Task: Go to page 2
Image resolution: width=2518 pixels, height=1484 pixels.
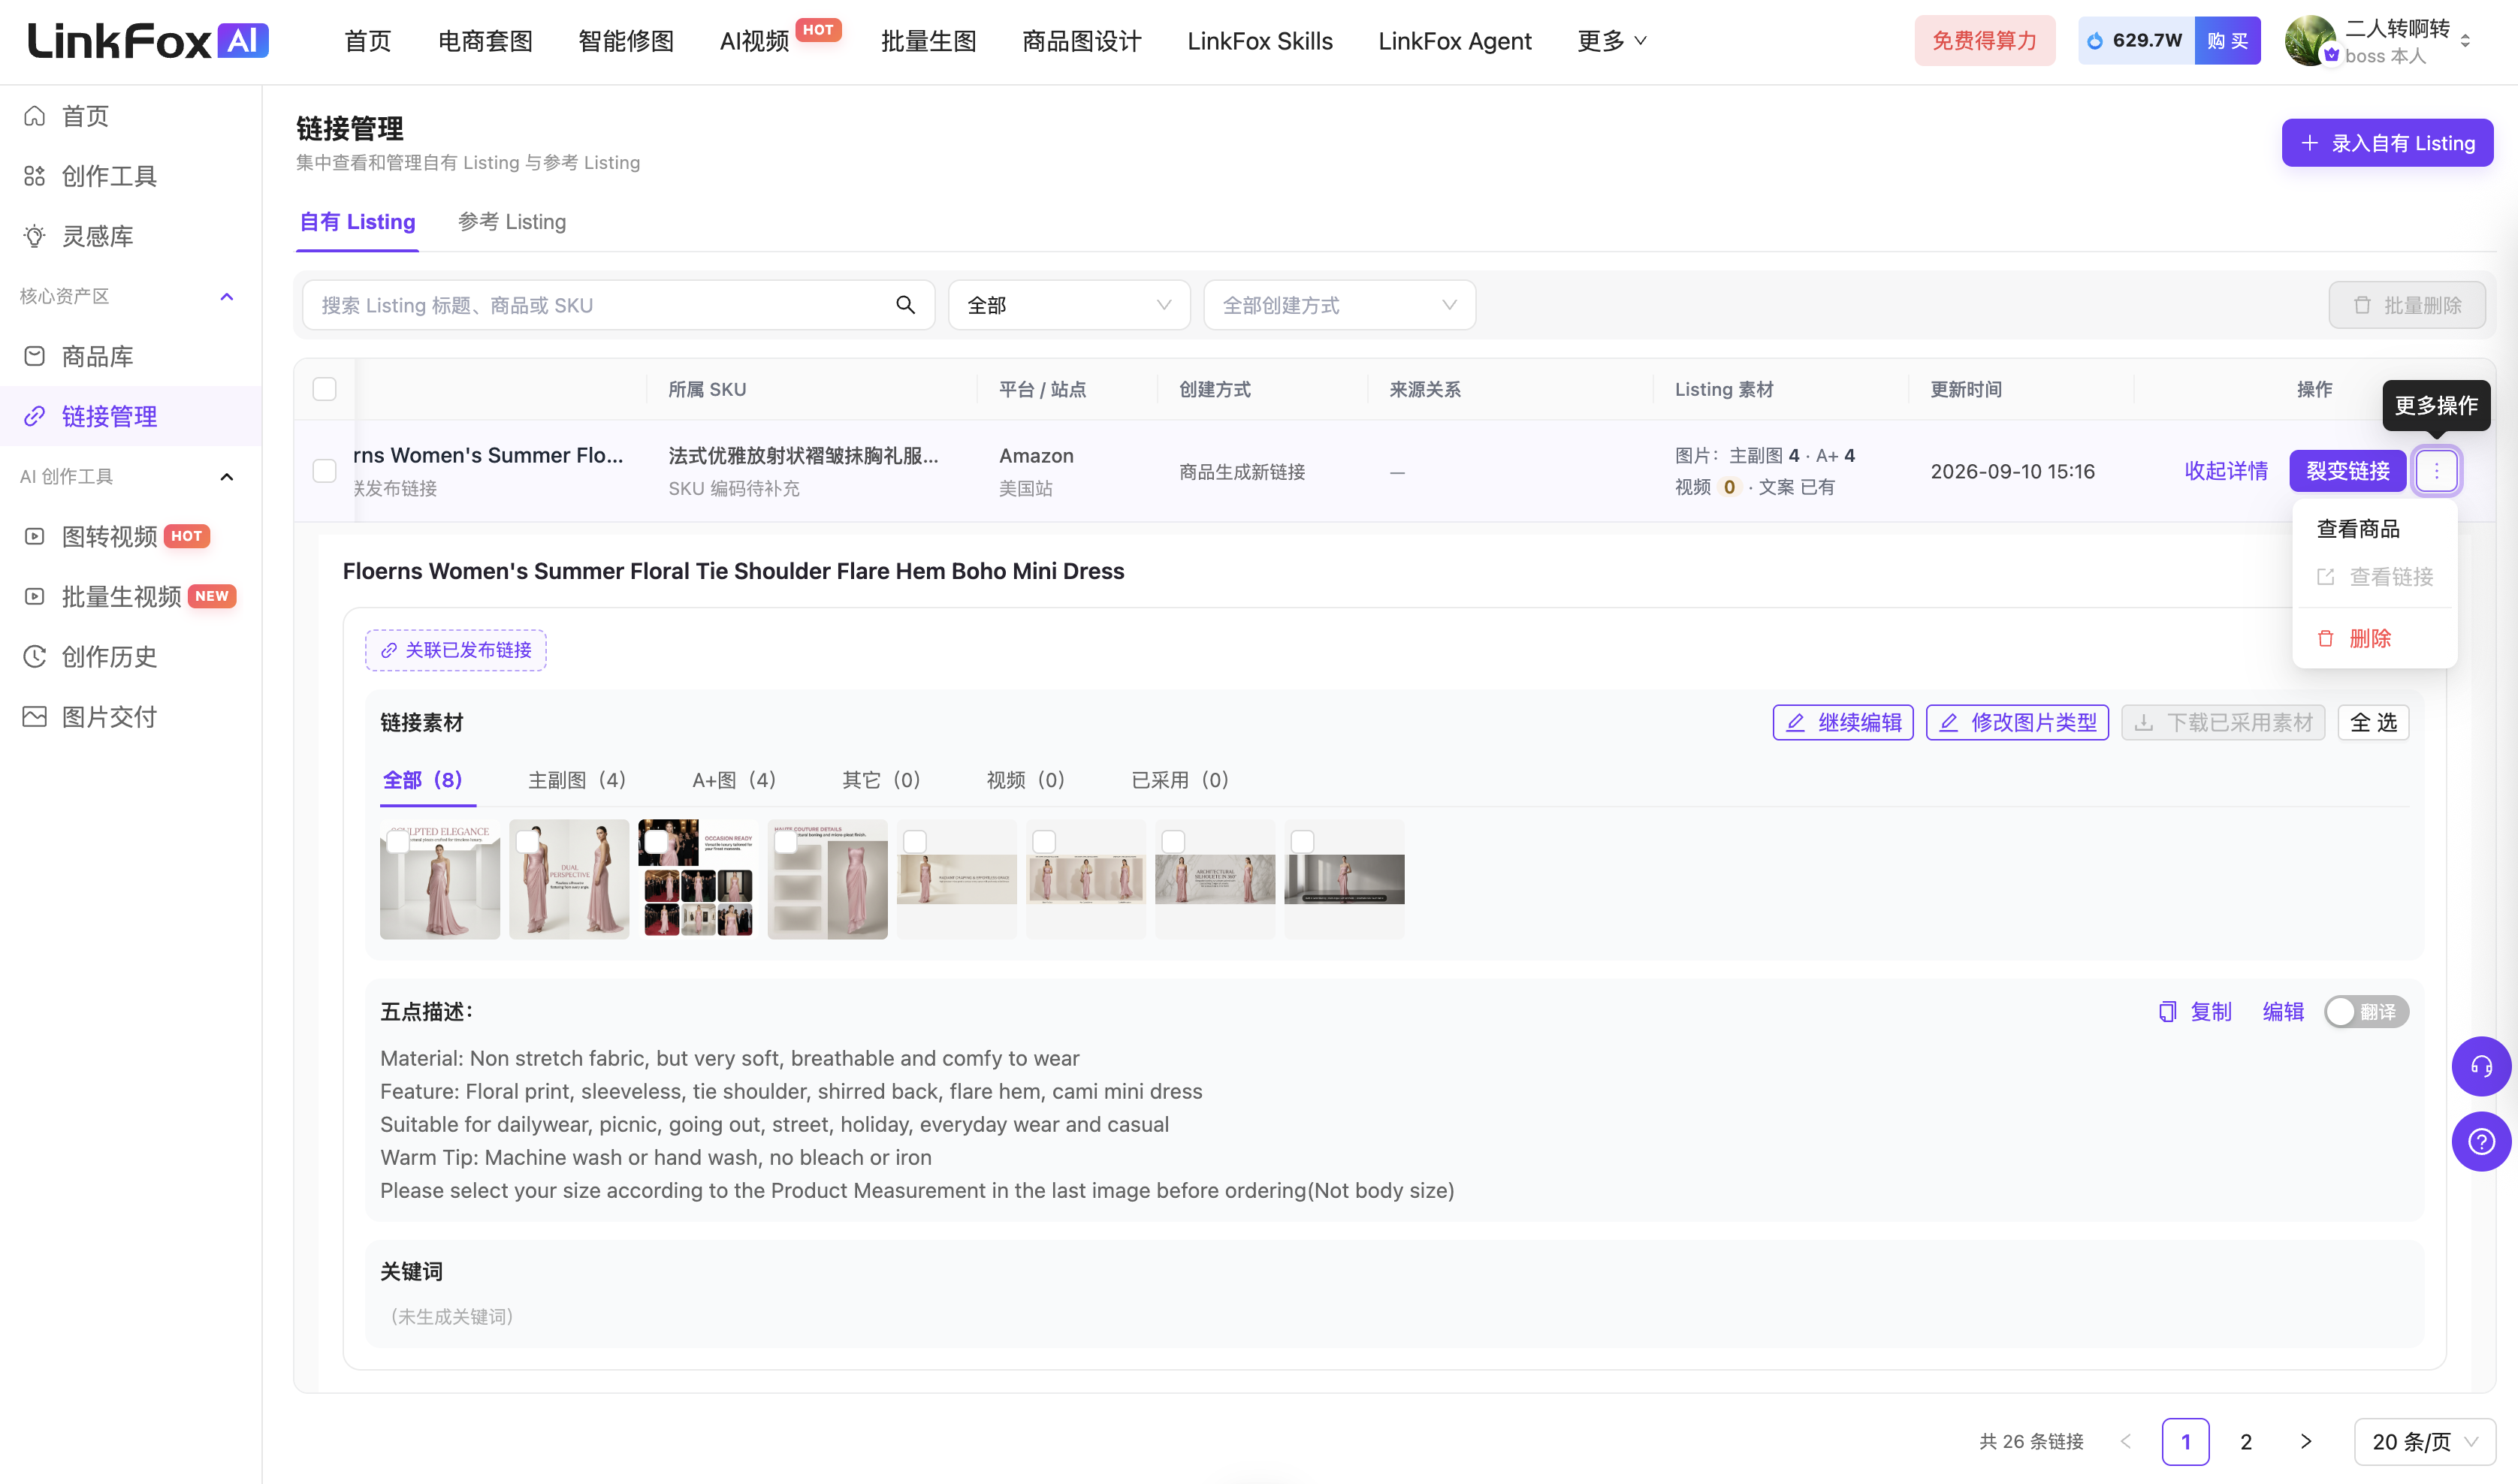Action: tap(2246, 1441)
